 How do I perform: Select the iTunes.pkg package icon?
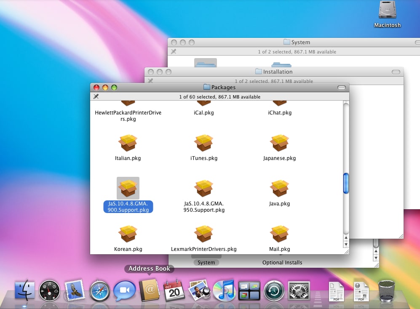203,143
